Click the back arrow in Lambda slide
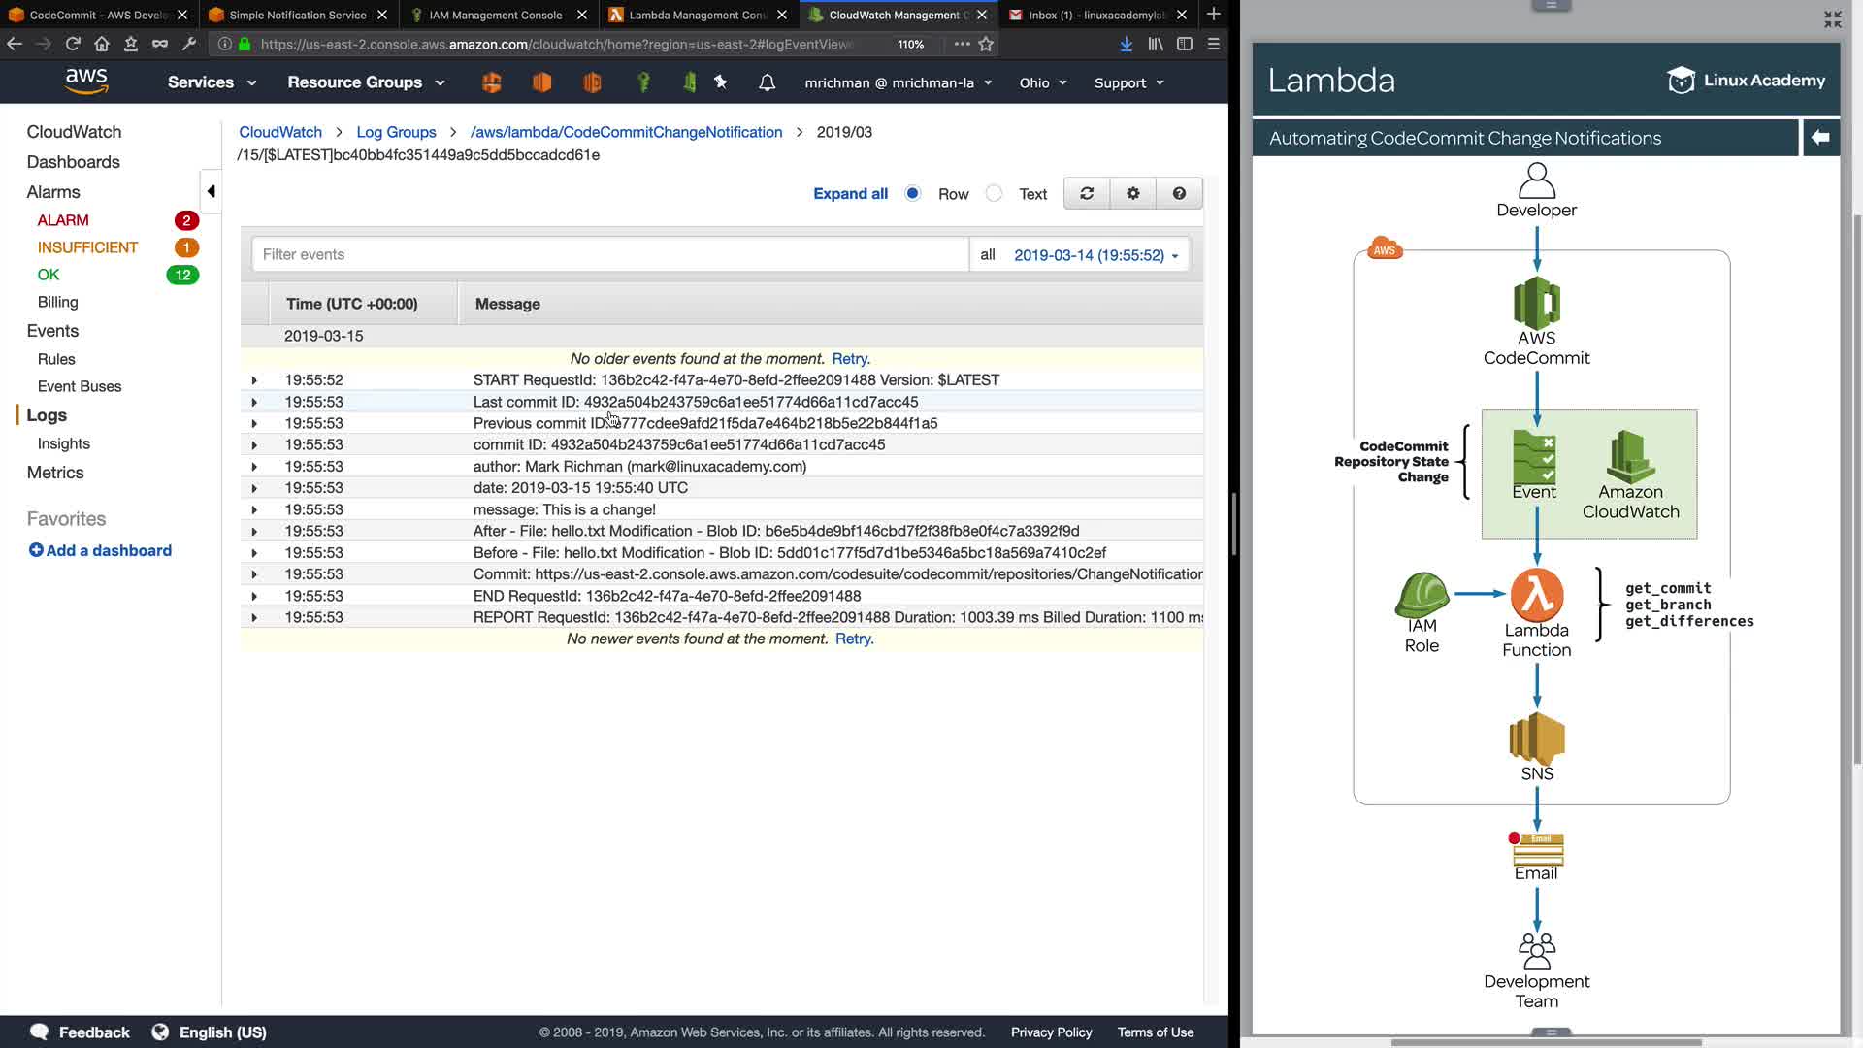This screenshot has width=1863, height=1048. 1820,138
